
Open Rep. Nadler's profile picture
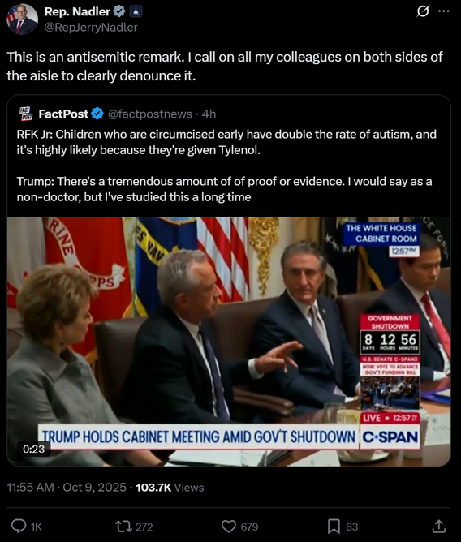coord(22,19)
